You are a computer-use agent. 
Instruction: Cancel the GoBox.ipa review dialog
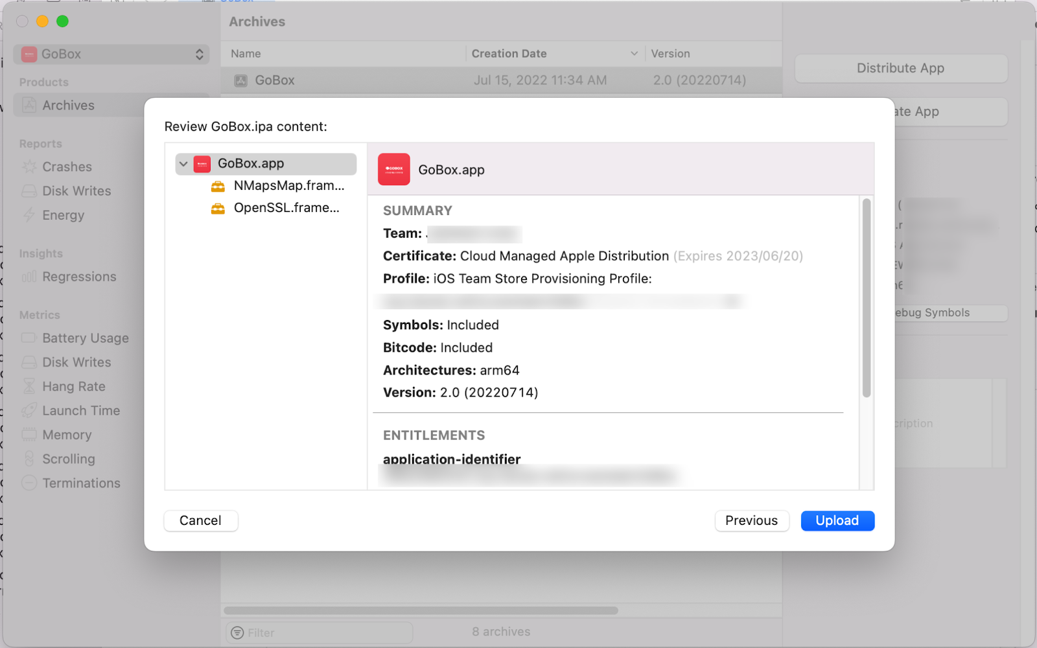click(200, 520)
